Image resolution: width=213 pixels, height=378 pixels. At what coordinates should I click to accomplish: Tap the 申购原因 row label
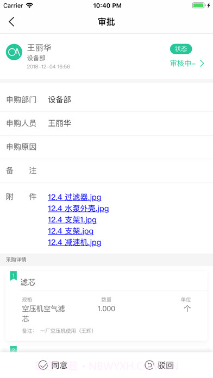point(21,147)
